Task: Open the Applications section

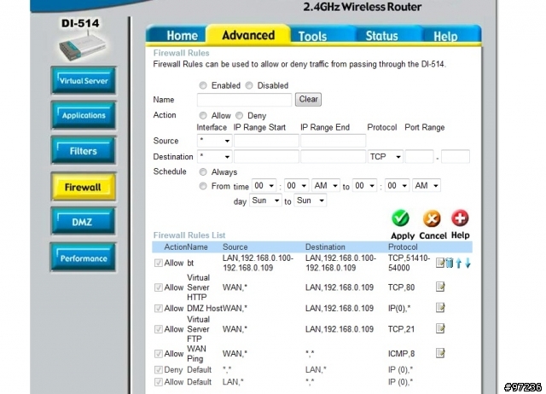Action: click(84, 115)
